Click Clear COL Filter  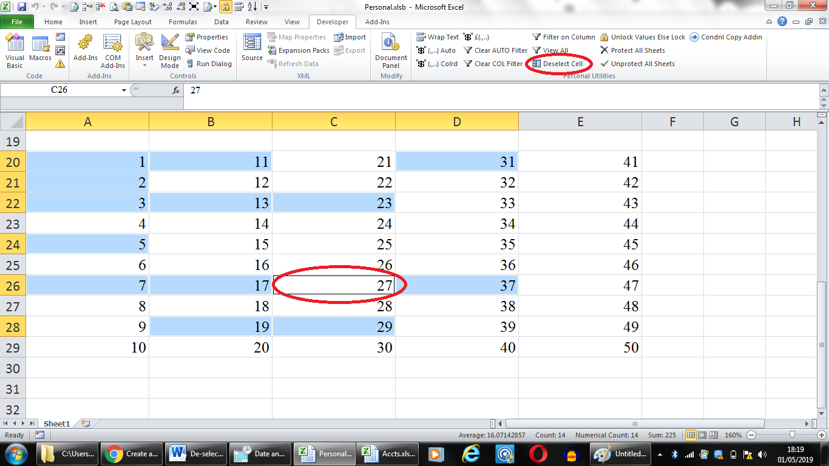493,64
